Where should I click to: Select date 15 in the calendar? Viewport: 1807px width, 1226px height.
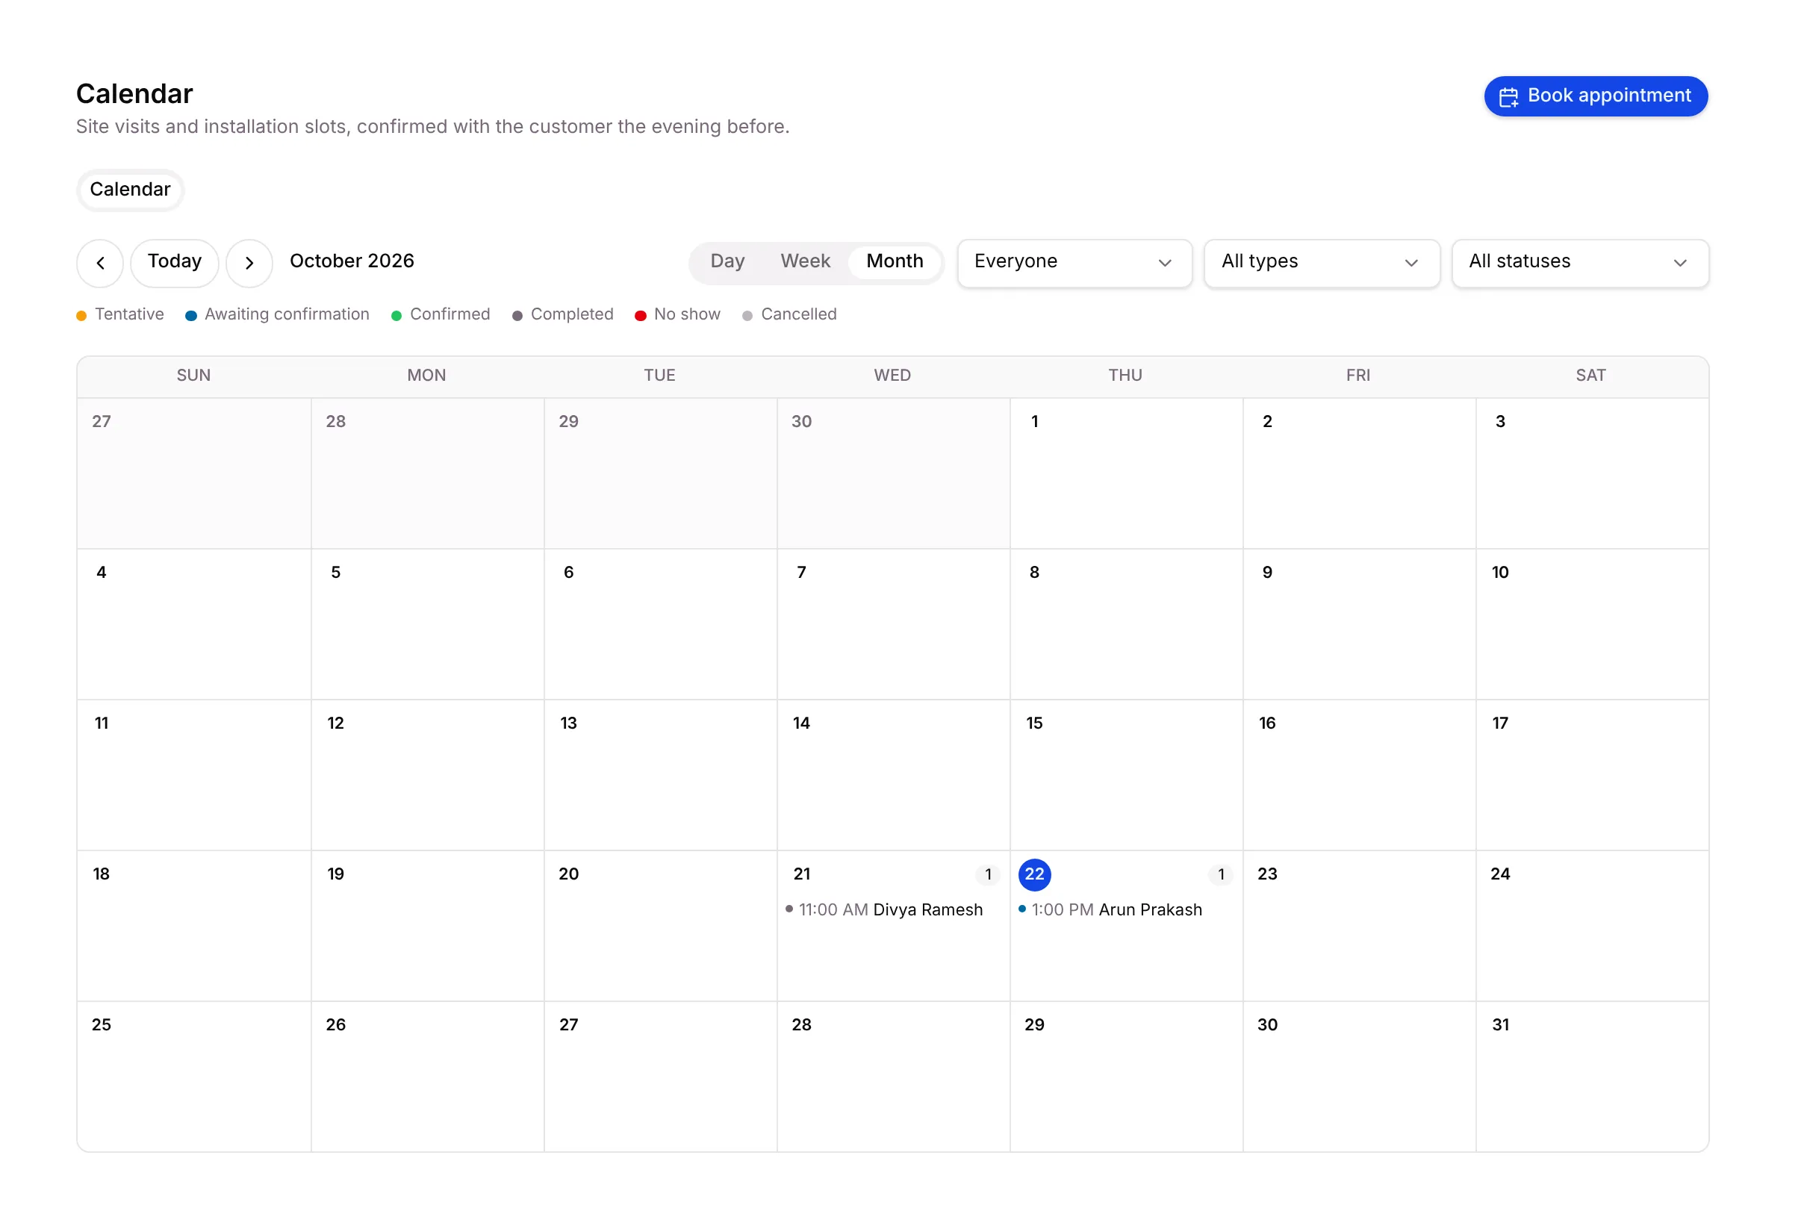point(1035,723)
